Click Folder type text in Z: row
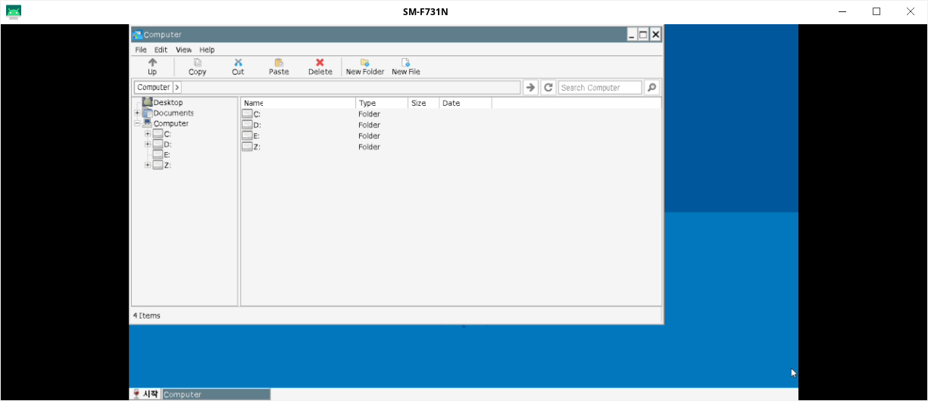This screenshot has width=928, height=401. [x=370, y=147]
